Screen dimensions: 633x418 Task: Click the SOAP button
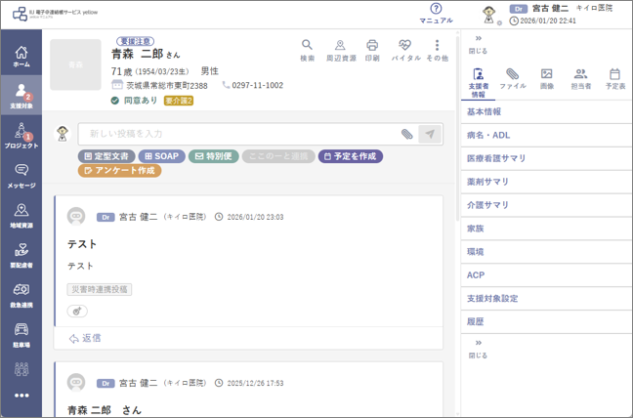pyautogui.click(x=162, y=156)
